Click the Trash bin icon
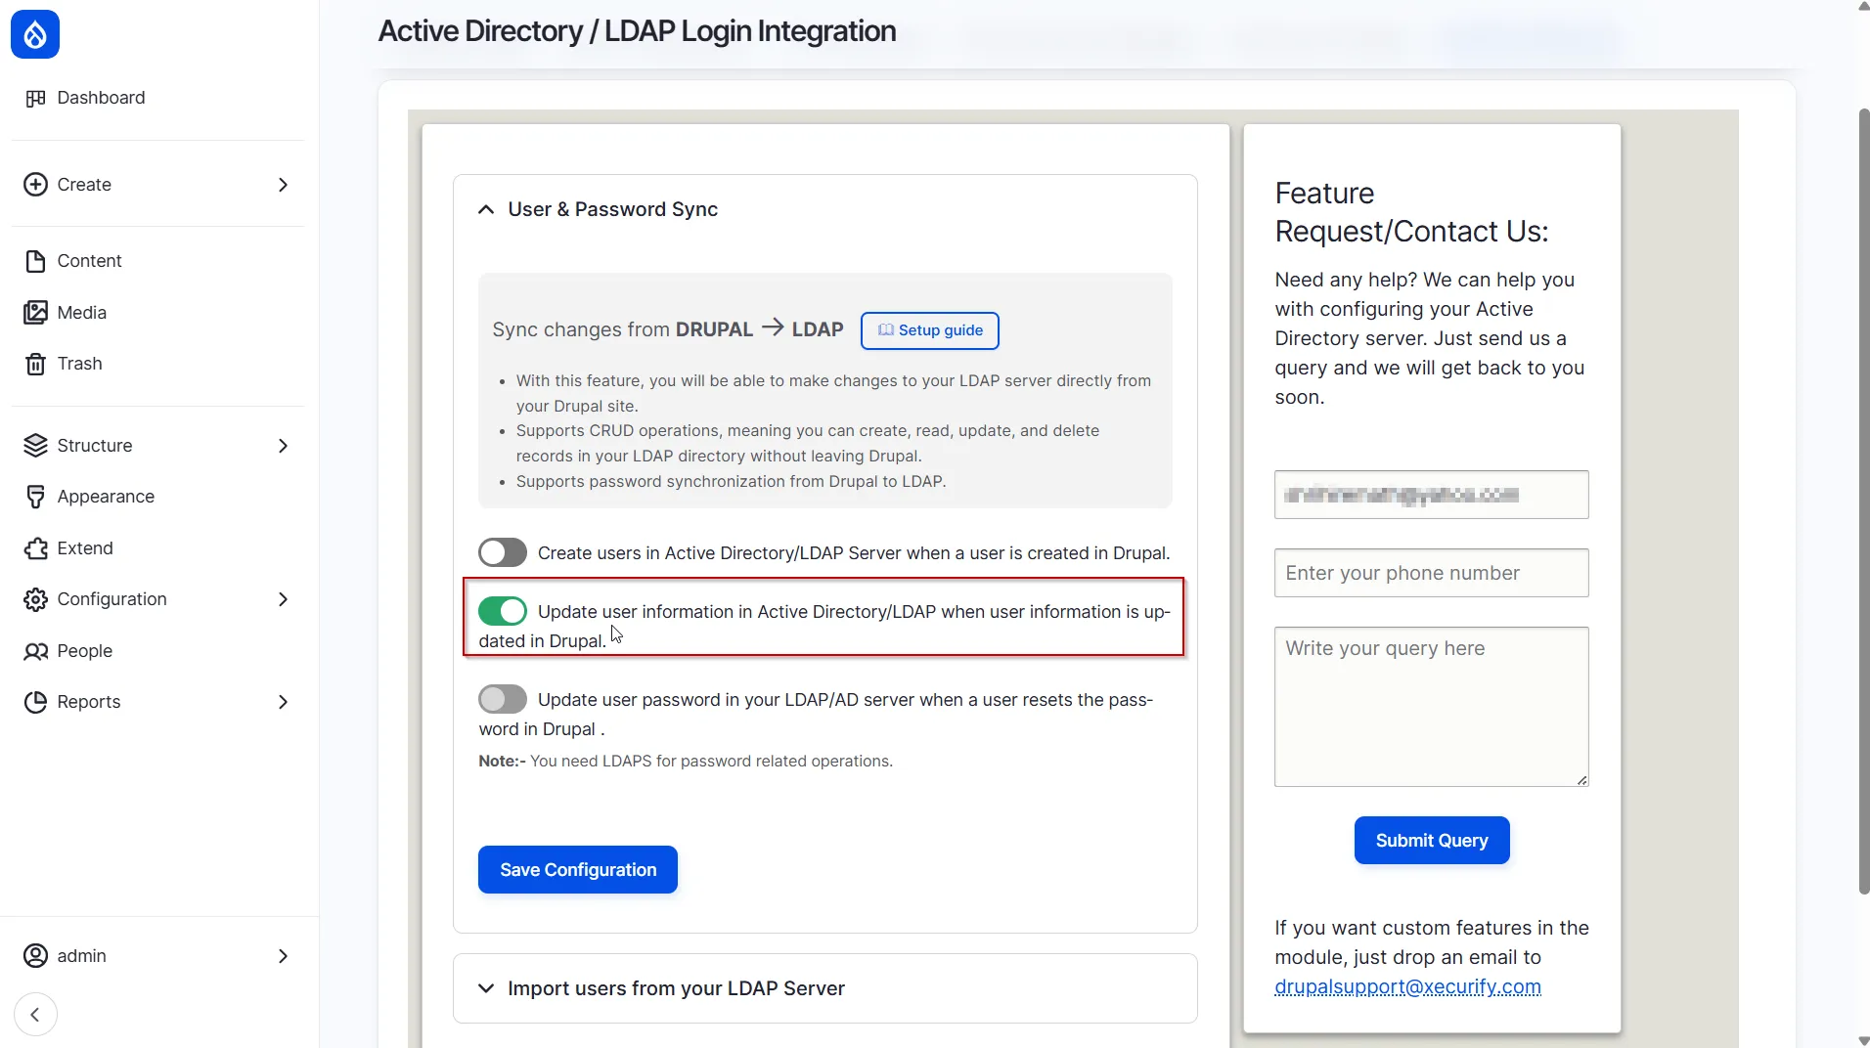 coord(35,364)
